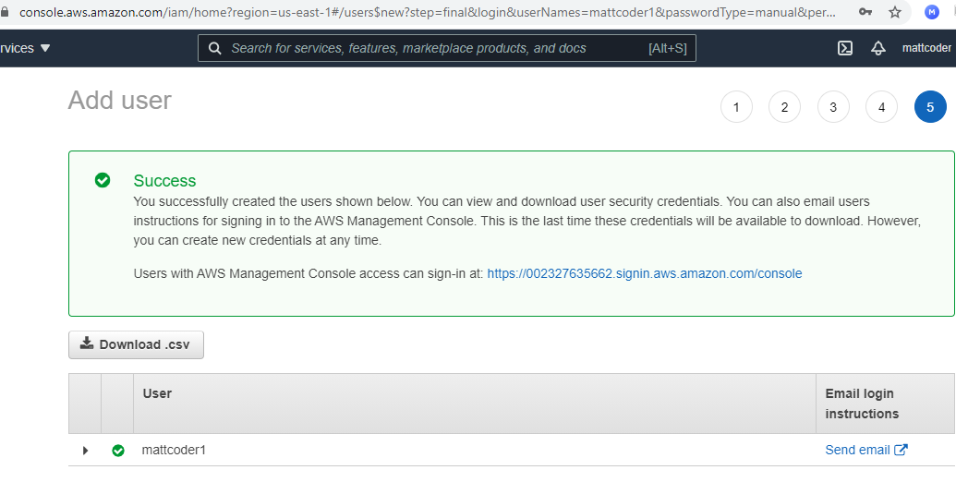Bookmark page with the star icon
The height and width of the screenshot is (482, 956).
[x=894, y=12]
